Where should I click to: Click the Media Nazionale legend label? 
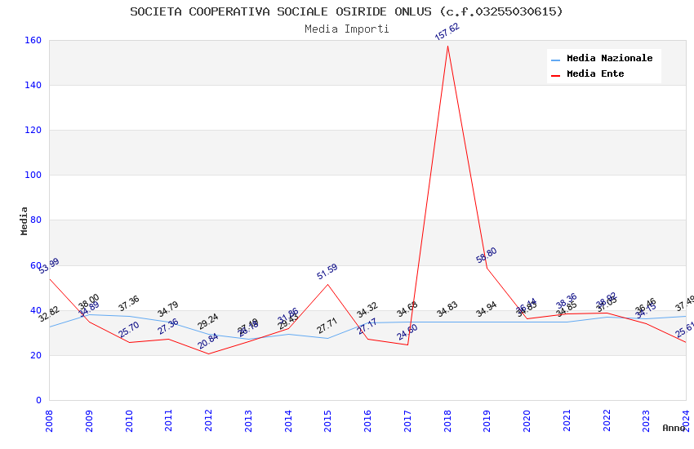609,58
